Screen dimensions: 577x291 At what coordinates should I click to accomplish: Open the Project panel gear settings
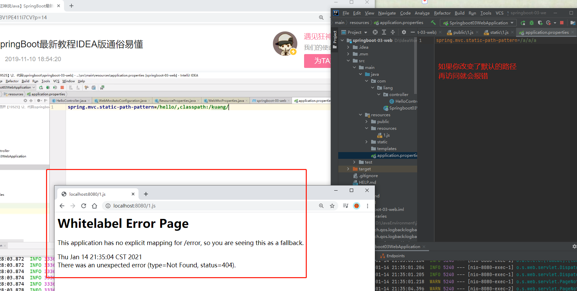pos(404,32)
